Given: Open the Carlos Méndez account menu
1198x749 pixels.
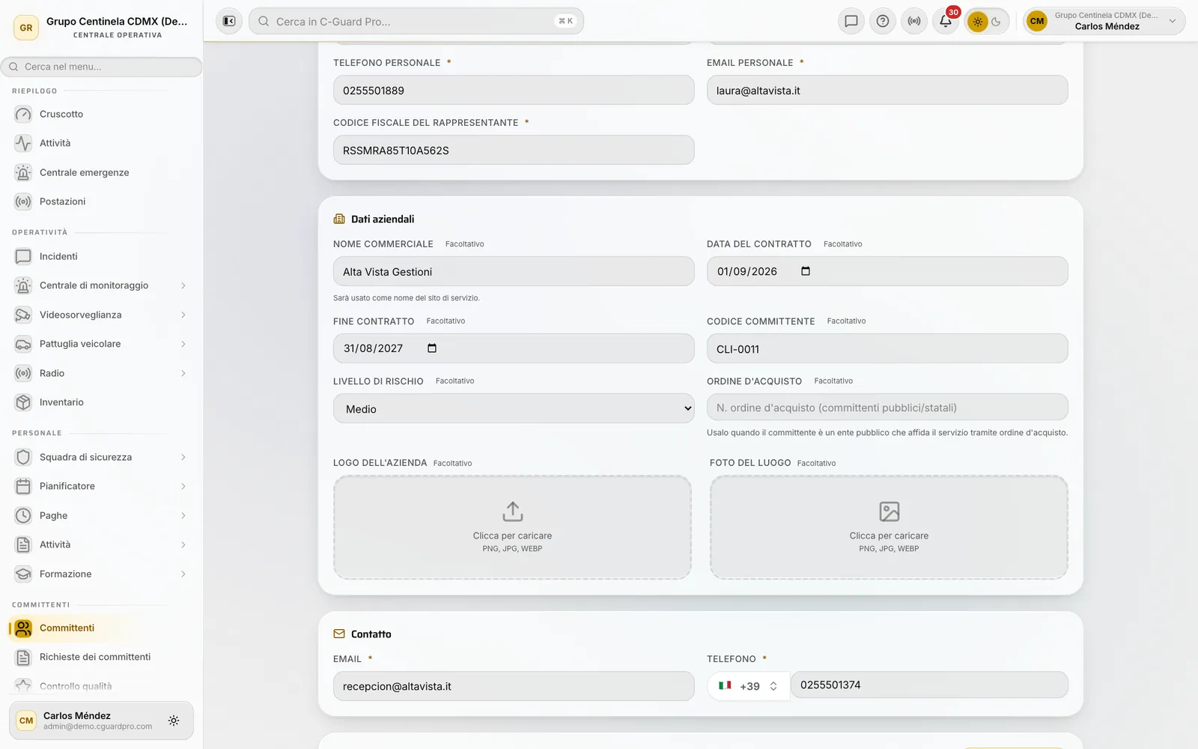Looking at the screenshot, I should tap(1104, 21).
